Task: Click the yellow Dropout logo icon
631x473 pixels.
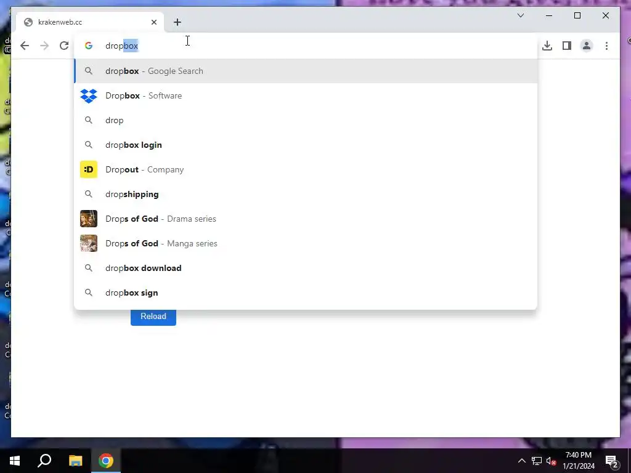Action: tap(89, 169)
